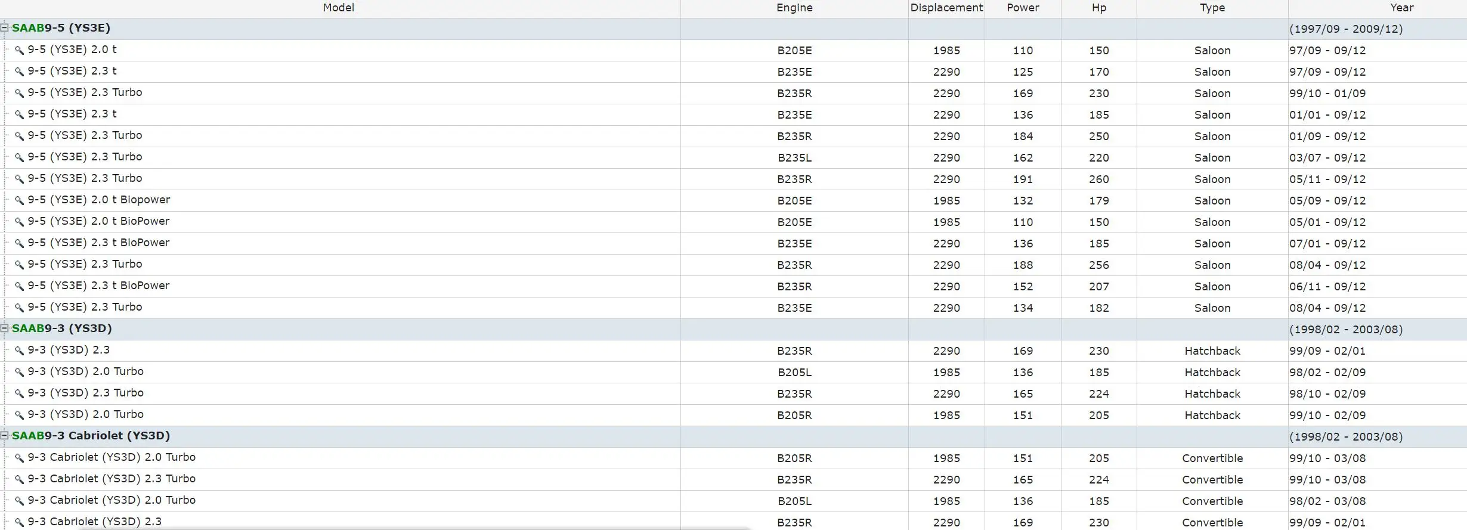Screen dimensions: 1467x530
Task: Click the "01/01 - 09/12" year cell
Action: (1327, 115)
